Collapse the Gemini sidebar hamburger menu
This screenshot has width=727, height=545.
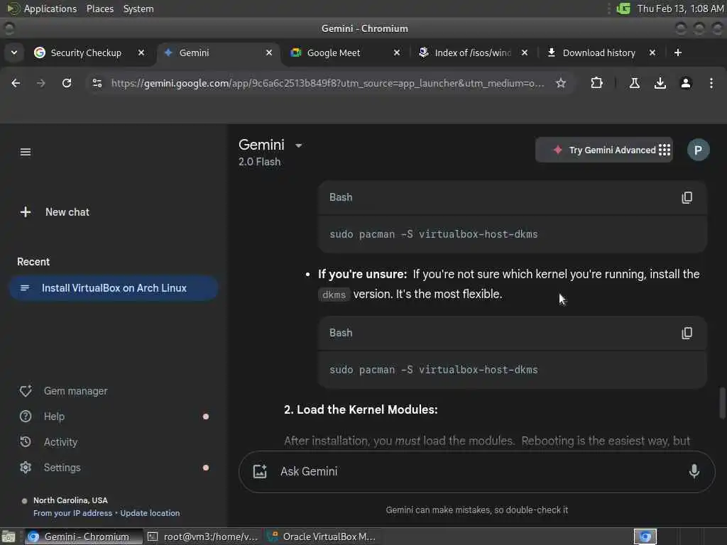[x=26, y=152]
